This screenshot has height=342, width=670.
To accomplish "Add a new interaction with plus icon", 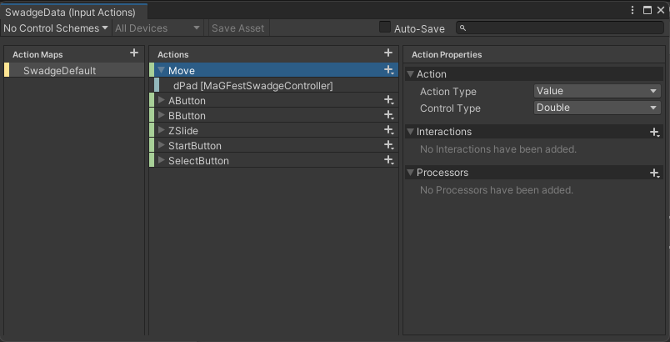I will tap(655, 132).
